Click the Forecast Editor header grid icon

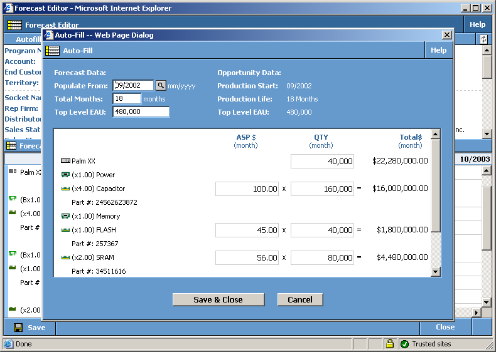coord(14,24)
